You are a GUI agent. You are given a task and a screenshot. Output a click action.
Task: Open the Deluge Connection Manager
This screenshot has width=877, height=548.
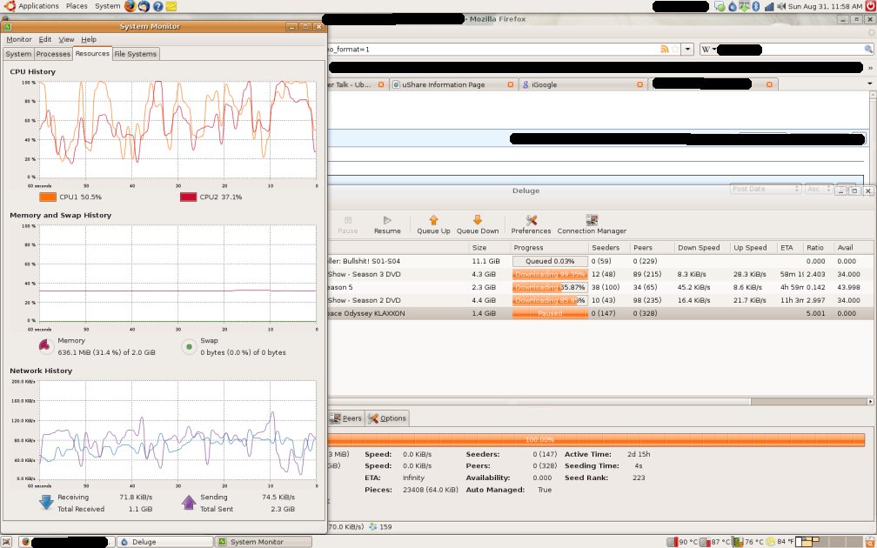(592, 224)
